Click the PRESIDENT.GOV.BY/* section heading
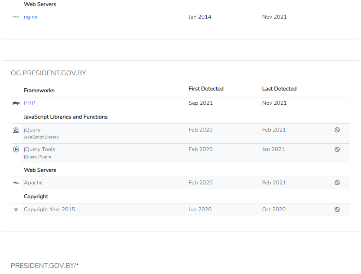The height and width of the screenshot is (274, 361). pos(45,266)
